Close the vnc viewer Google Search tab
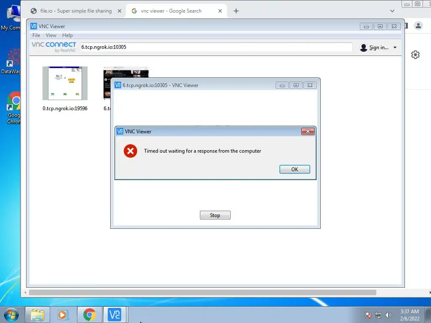The height and width of the screenshot is (323, 431). click(220, 11)
